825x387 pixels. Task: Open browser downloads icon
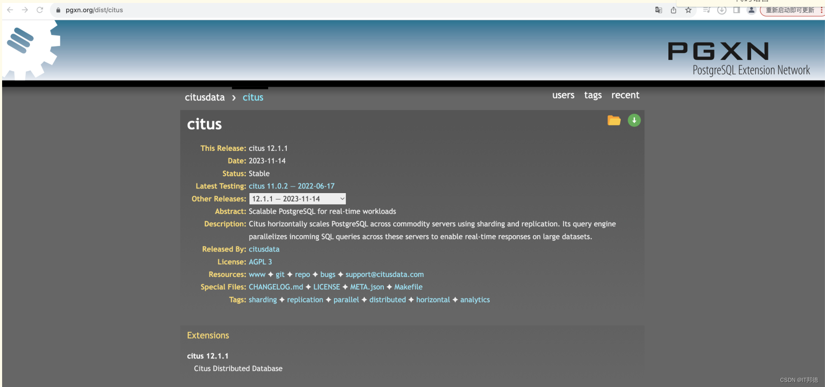pos(722,10)
